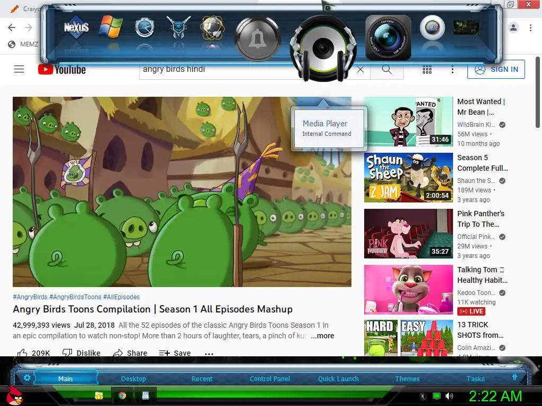The image size is (542, 406).
Task: Open 13 TRICK SHOTS video thumbnail
Action: click(x=408, y=338)
